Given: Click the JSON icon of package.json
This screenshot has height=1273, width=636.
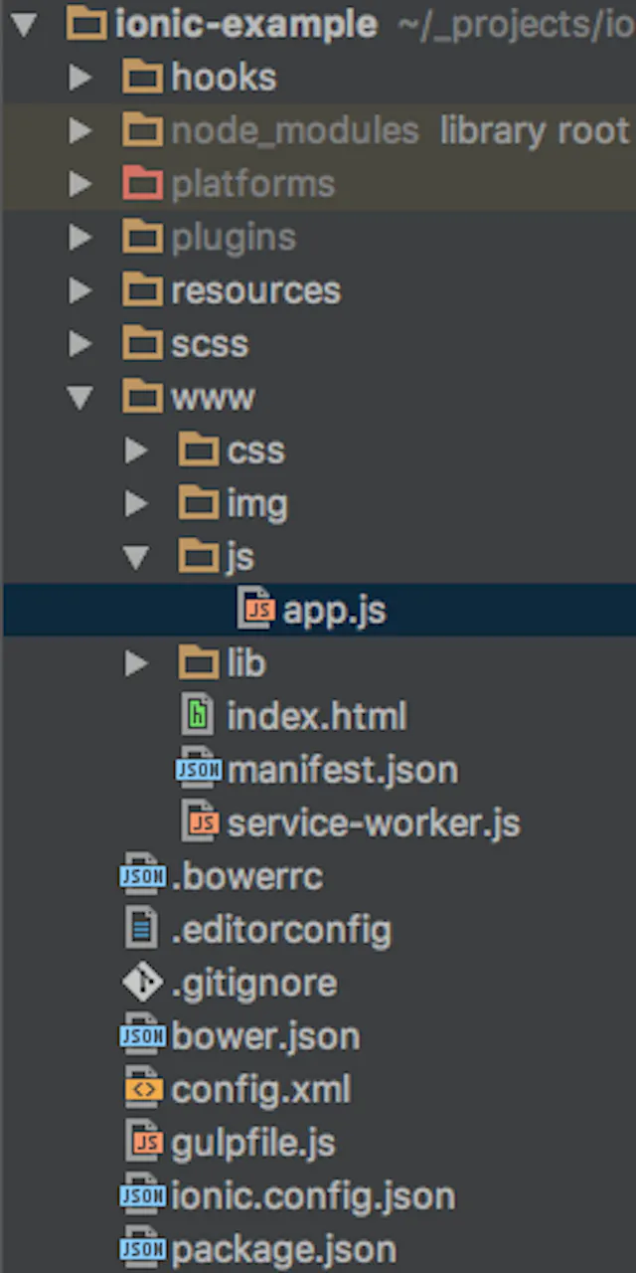Looking at the screenshot, I should coord(143,1248).
